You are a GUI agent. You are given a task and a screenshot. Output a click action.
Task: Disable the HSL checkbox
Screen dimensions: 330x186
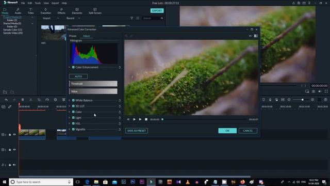(x=73, y=123)
